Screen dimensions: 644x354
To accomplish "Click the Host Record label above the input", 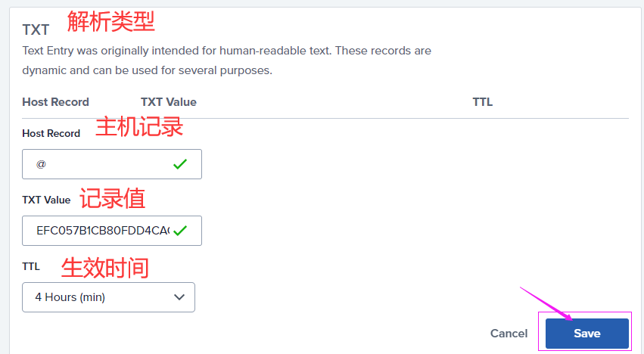I will [x=51, y=133].
